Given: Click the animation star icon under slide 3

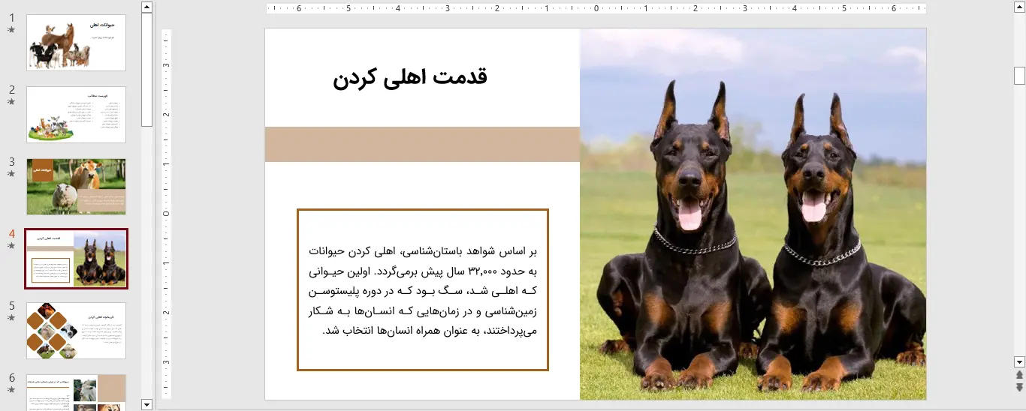Looking at the screenshot, I should coord(11,174).
